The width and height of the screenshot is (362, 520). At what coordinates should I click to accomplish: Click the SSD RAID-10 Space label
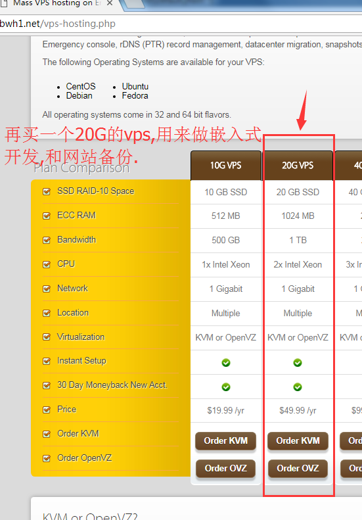pos(96,191)
